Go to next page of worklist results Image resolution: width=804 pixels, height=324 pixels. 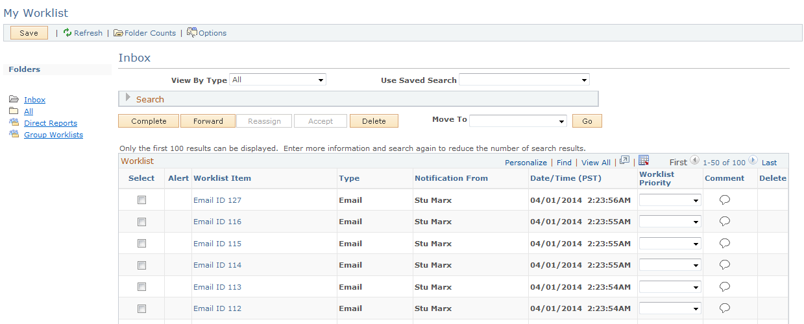coord(753,161)
